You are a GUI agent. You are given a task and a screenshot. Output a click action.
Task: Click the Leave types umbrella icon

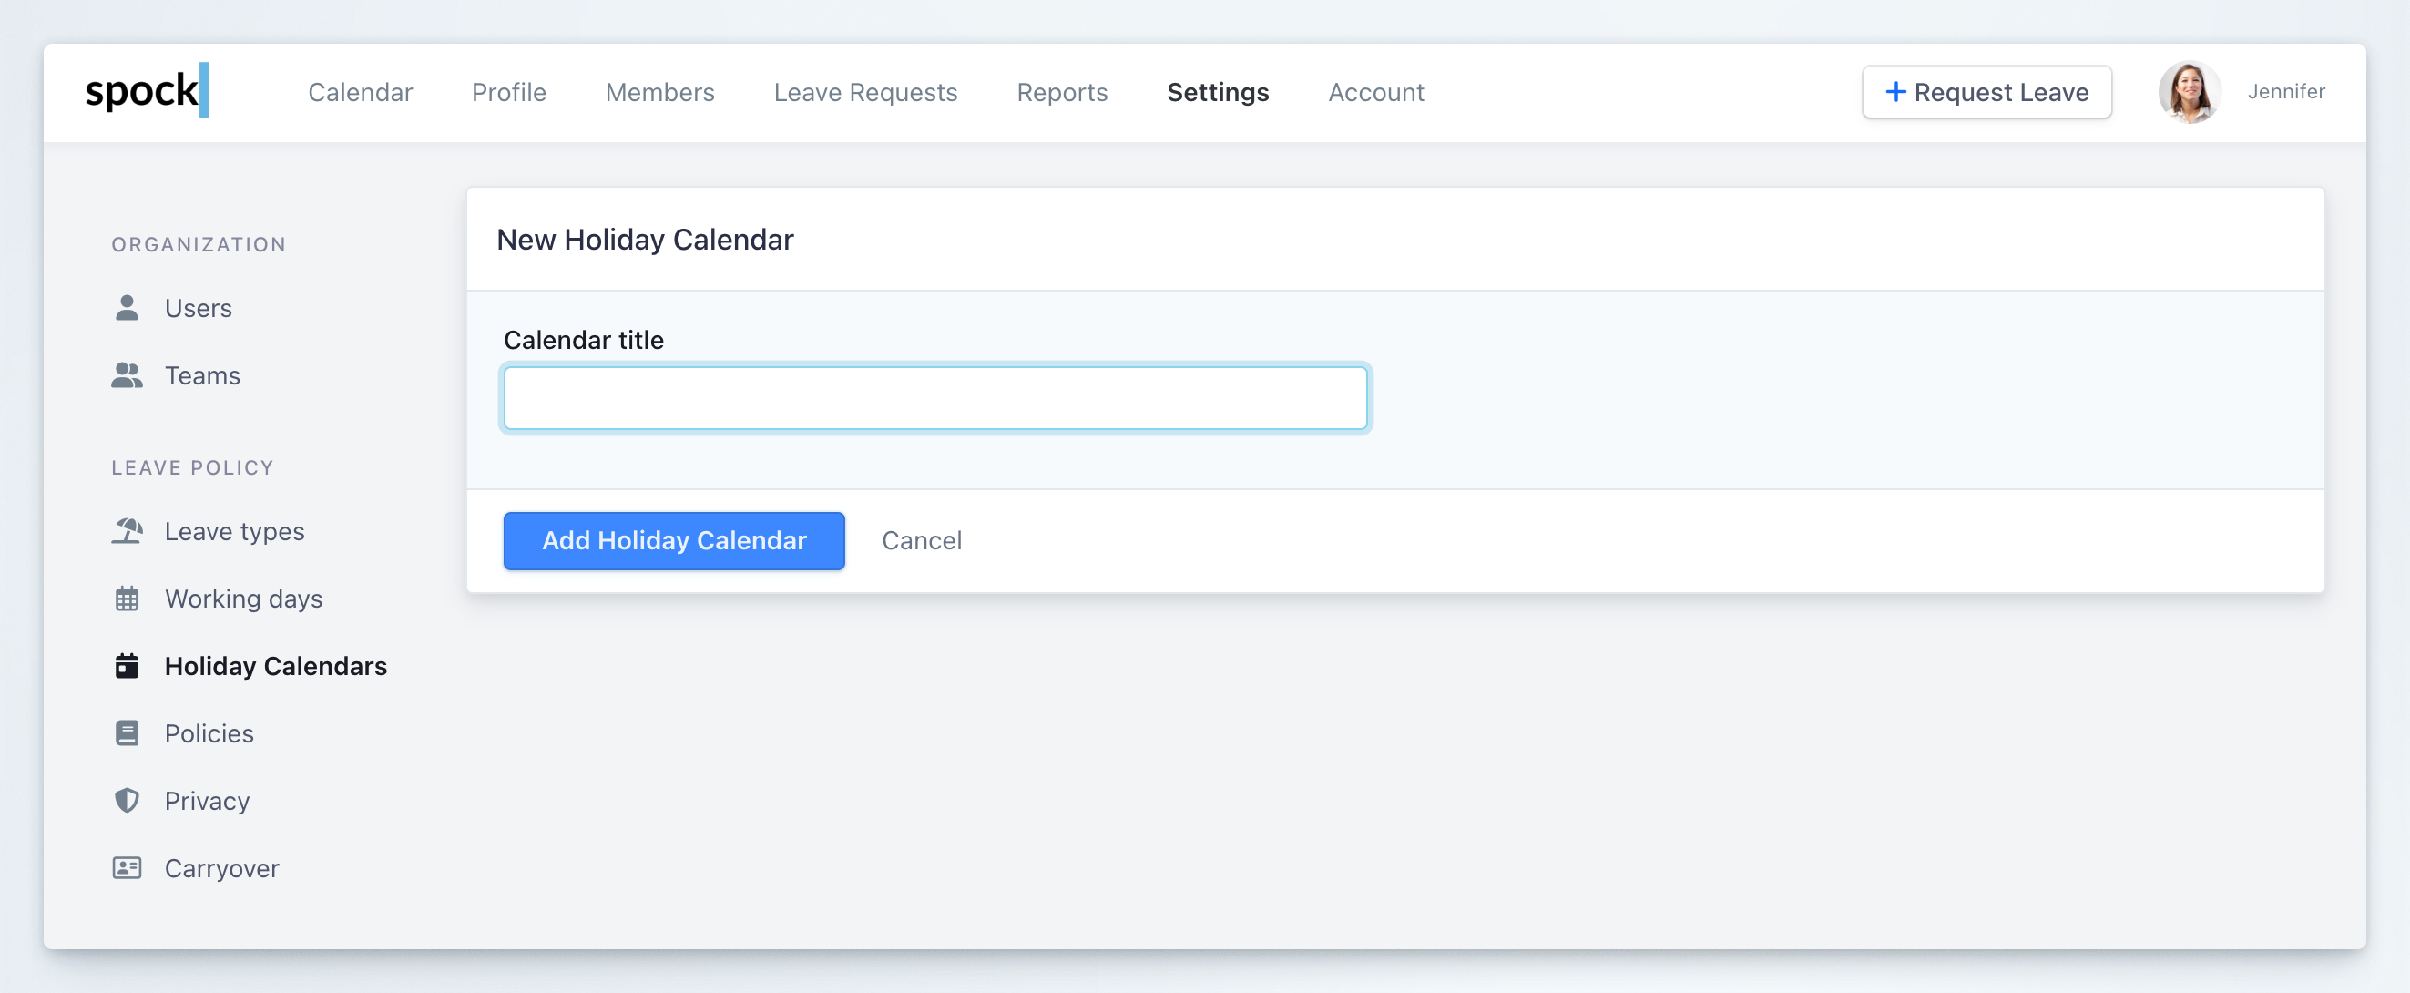tap(127, 530)
